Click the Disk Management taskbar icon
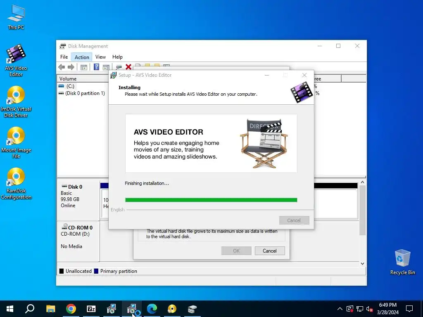The image size is (423, 317). 192,309
